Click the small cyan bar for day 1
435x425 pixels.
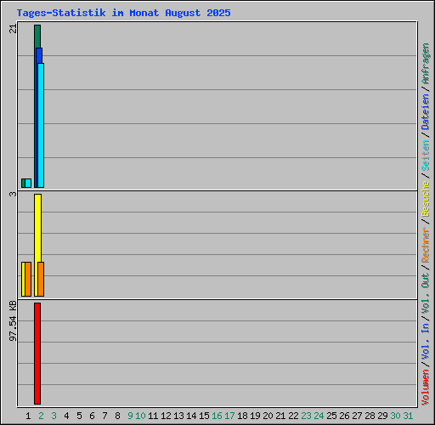28,183
